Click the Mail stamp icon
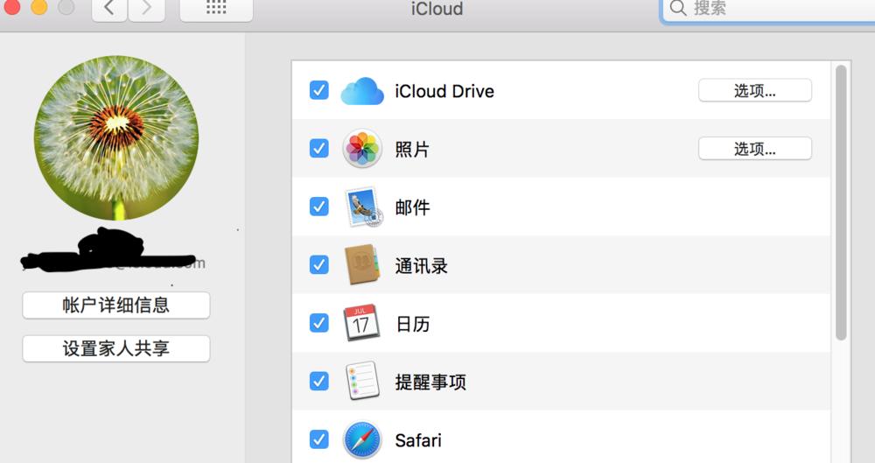The width and height of the screenshot is (875, 463). [363, 207]
